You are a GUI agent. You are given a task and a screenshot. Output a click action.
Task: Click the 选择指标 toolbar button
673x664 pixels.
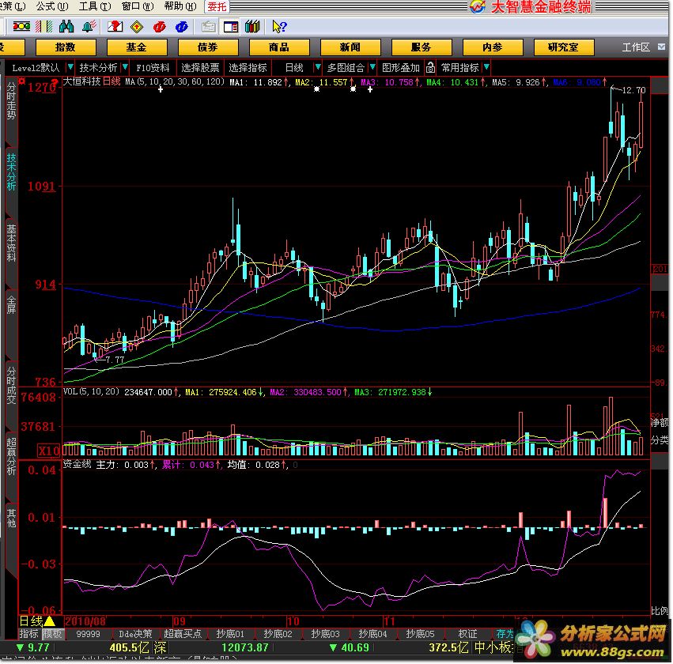[248, 68]
